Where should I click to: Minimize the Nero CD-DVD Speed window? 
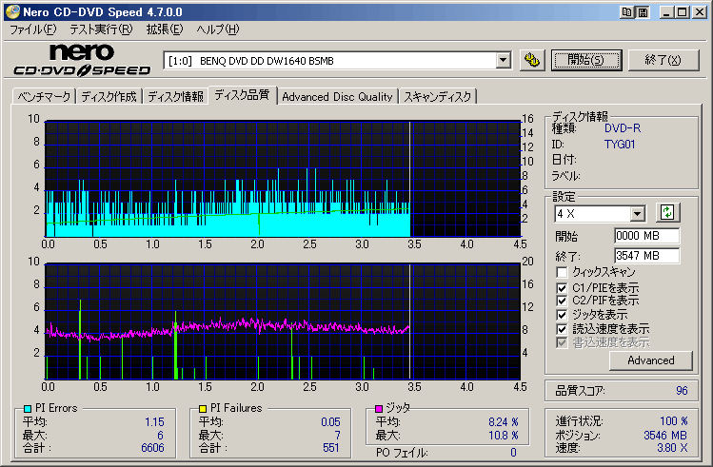click(666, 12)
